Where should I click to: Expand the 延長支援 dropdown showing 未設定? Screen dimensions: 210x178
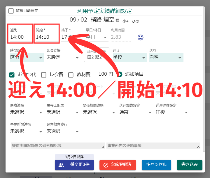64,58
